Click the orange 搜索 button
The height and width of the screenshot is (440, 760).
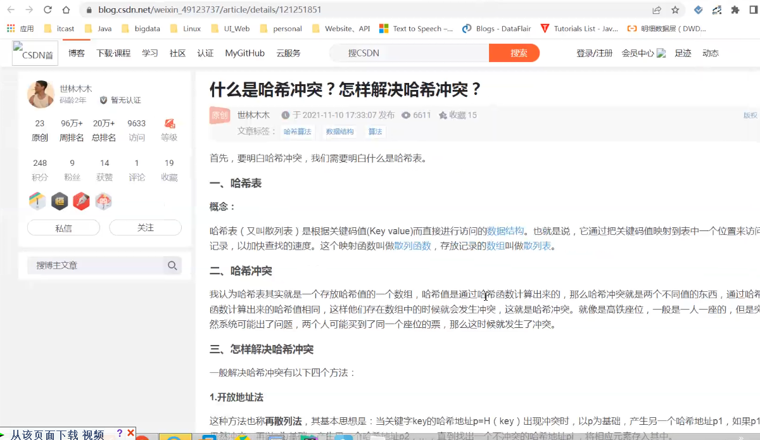click(x=514, y=53)
